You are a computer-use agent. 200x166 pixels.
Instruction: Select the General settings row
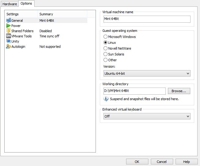click(46, 20)
